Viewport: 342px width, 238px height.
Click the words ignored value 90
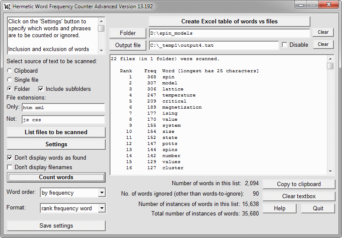255,193
